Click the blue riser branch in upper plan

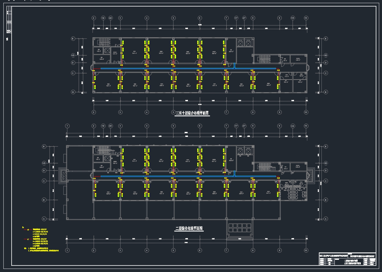tap(234, 65)
